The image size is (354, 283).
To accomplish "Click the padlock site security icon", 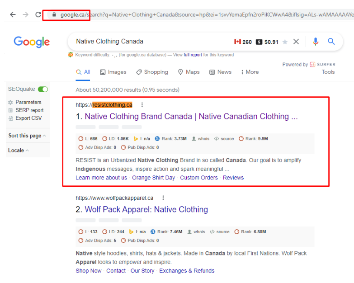I will click(x=54, y=14).
